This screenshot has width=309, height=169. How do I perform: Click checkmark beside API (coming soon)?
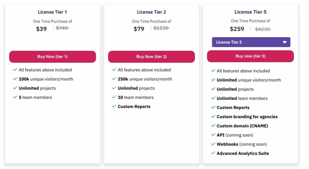tap(213, 135)
